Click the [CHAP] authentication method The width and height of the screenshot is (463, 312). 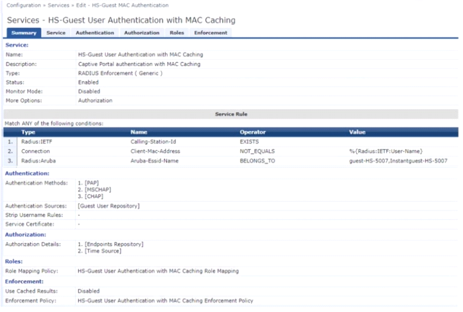[x=94, y=196]
